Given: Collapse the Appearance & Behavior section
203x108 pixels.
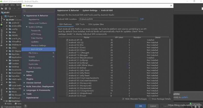Looking at the screenshot, I should (24, 16).
